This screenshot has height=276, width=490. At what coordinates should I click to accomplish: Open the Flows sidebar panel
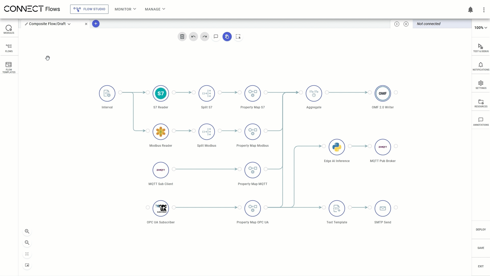pos(9,48)
